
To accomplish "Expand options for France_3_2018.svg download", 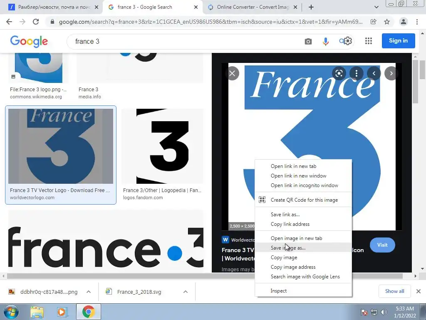I will pos(185,292).
